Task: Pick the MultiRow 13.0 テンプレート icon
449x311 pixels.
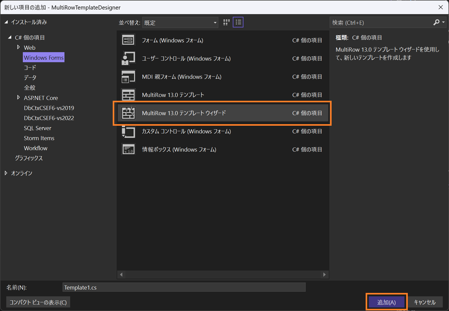Action: tap(128, 95)
